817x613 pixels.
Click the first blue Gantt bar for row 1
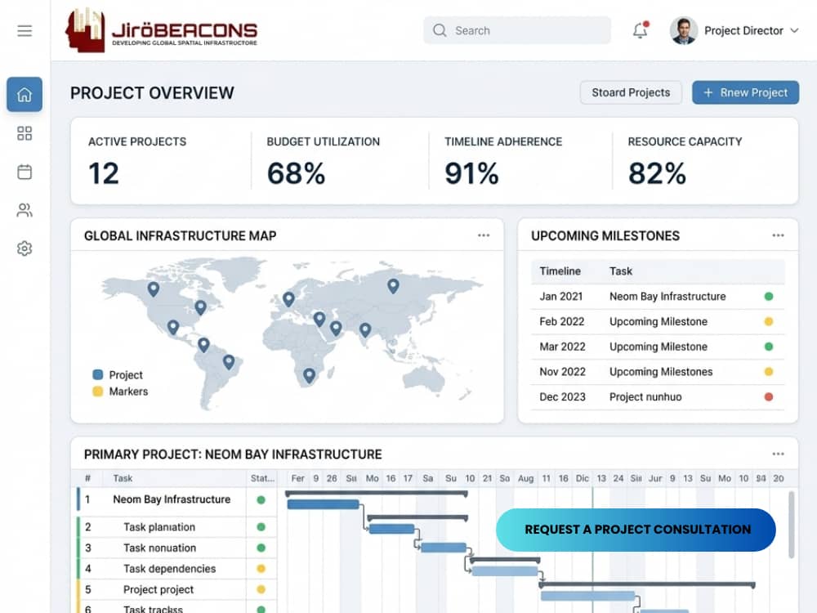323,504
